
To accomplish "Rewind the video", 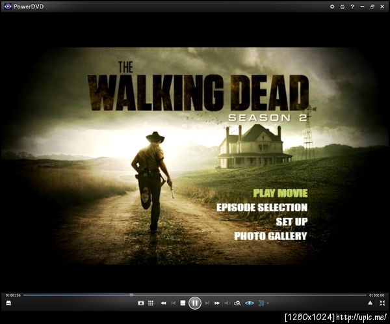I will pos(163,303).
